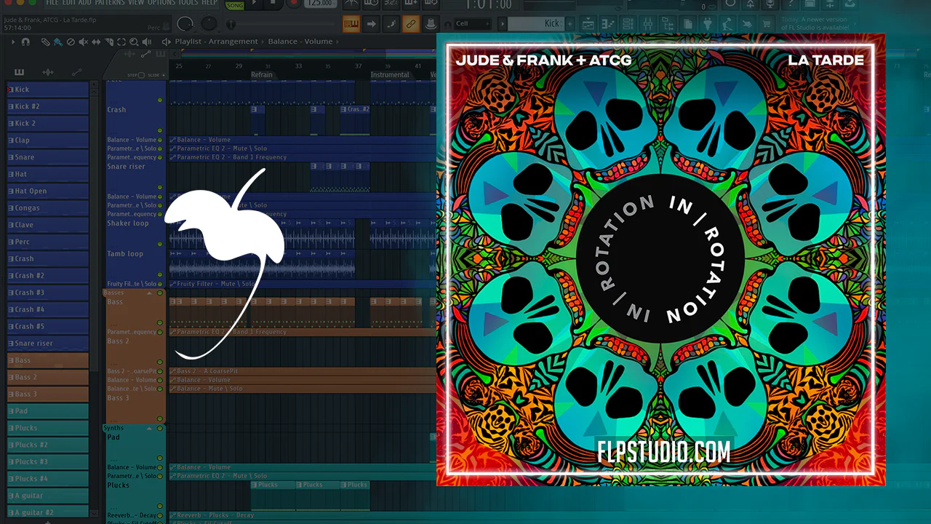Mute the Pad track green LED

160,458
